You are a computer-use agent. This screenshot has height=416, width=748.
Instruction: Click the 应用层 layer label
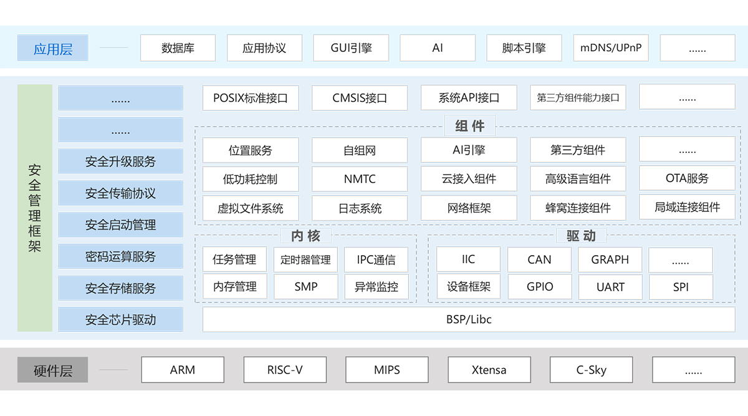[52, 48]
